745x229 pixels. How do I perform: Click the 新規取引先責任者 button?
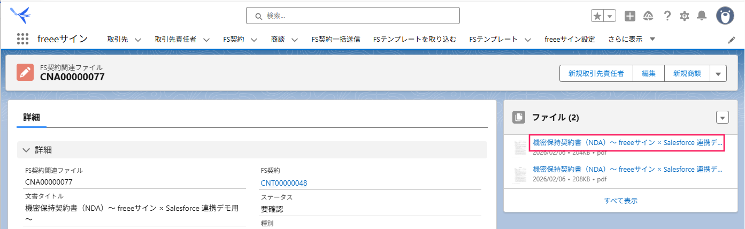tap(596, 73)
